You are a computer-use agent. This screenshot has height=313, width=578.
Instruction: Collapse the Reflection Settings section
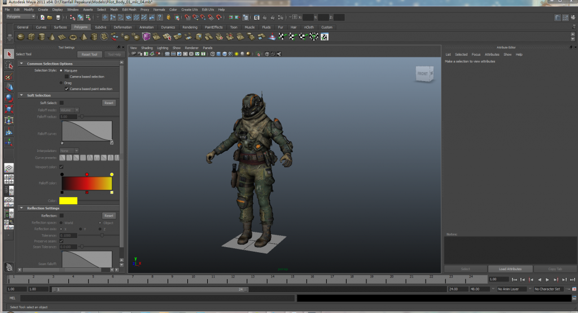pyautogui.click(x=22, y=208)
